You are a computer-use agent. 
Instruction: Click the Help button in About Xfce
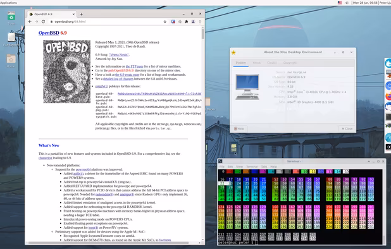click(x=239, y=129)
